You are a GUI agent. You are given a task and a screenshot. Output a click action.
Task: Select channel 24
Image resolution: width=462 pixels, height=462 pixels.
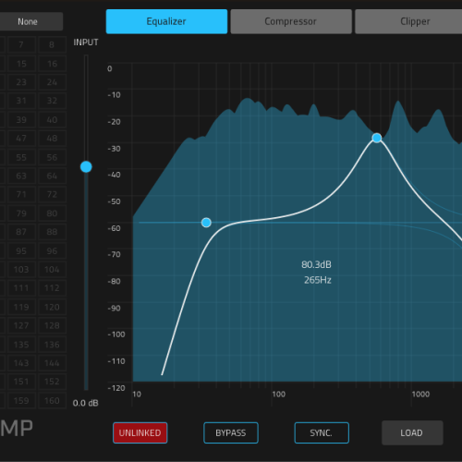click(52, 82)
